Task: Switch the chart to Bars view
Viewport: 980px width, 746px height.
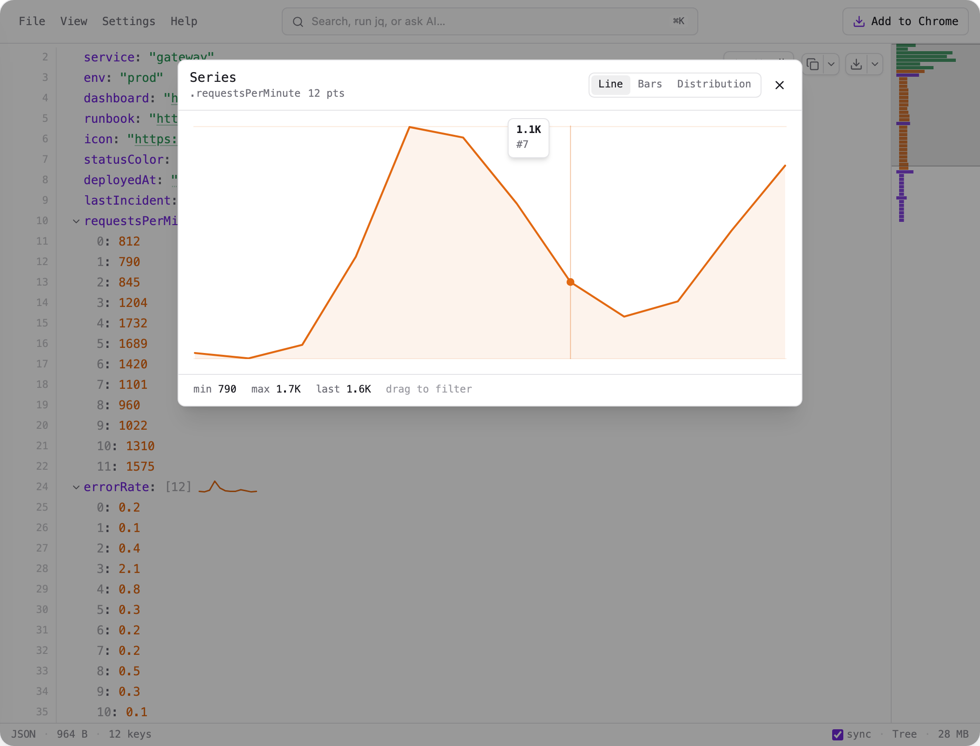Action: tap(649, 84)
